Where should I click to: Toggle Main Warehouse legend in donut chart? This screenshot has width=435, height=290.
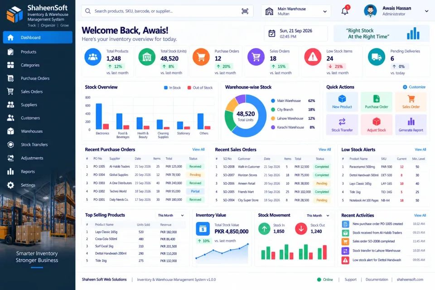pos(286,101)
